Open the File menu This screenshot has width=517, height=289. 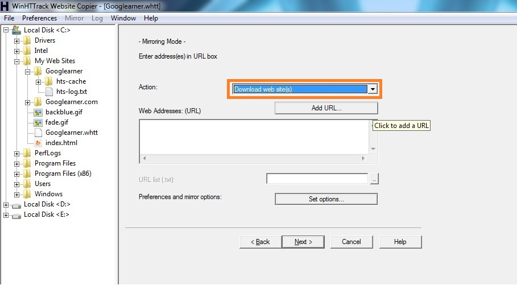9,18
